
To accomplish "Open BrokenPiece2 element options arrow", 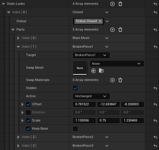I will point(107,137).
